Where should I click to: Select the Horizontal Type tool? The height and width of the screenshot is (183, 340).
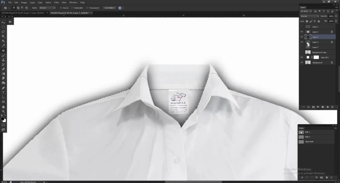click(x=3, y=93)
